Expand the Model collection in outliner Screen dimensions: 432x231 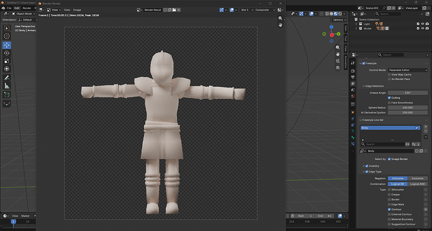356,29
